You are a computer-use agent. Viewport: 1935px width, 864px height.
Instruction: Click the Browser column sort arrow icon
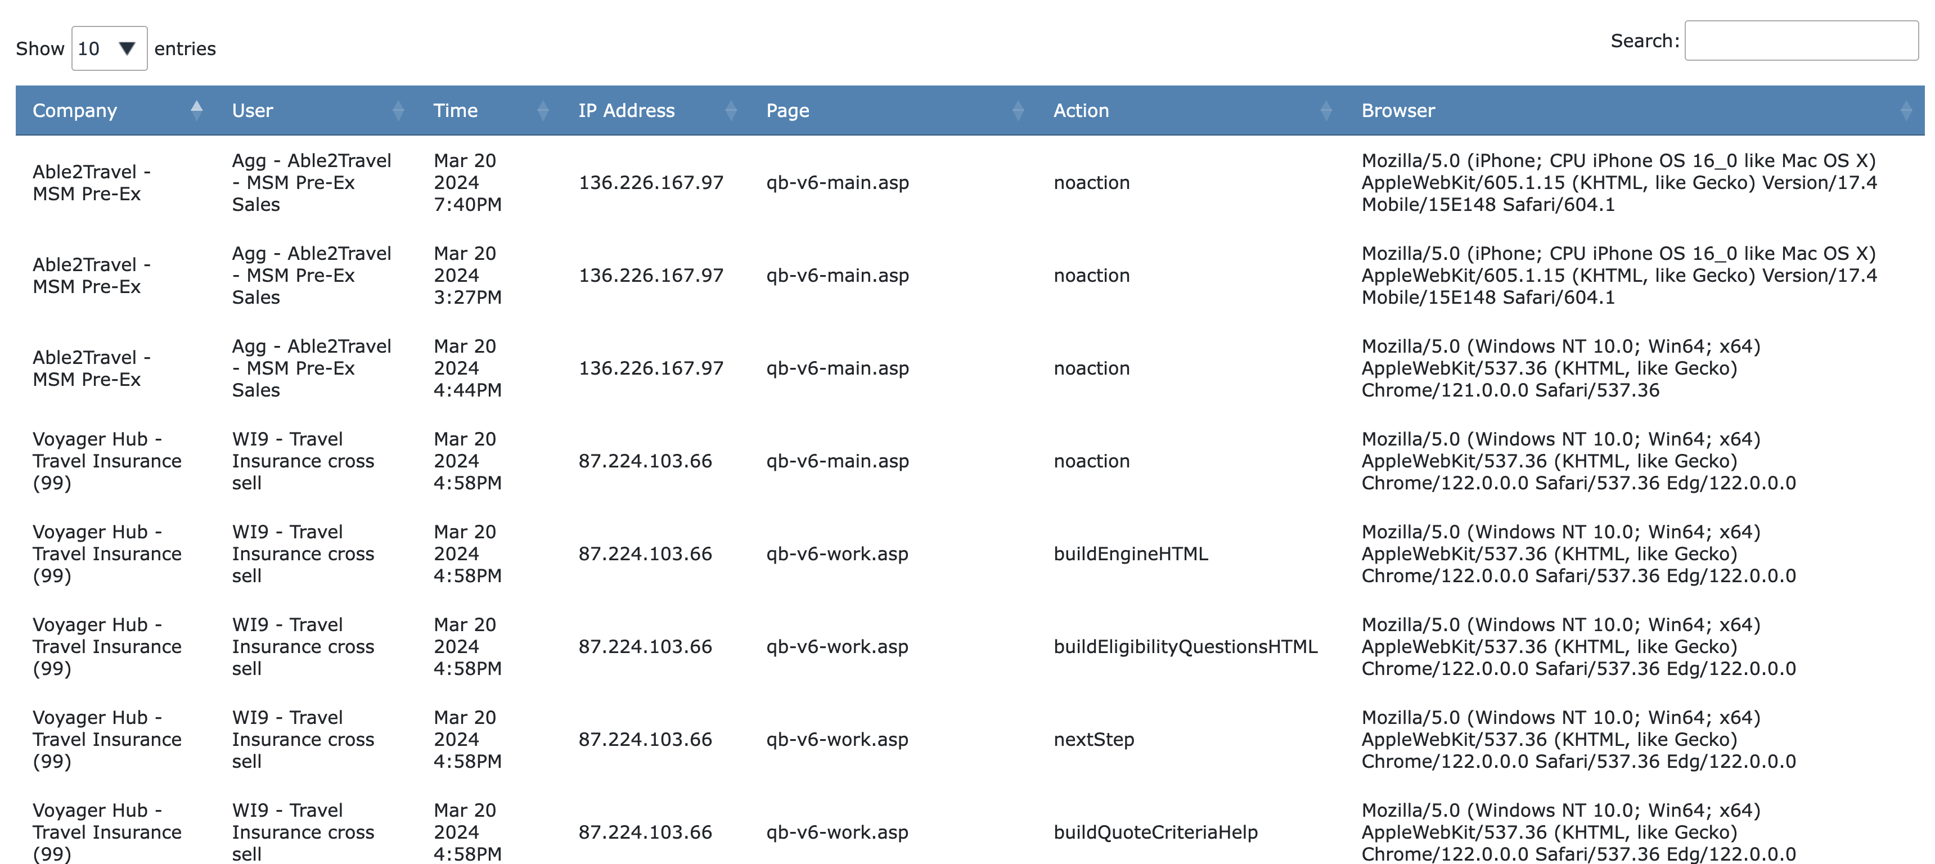tap(1906, 110)
